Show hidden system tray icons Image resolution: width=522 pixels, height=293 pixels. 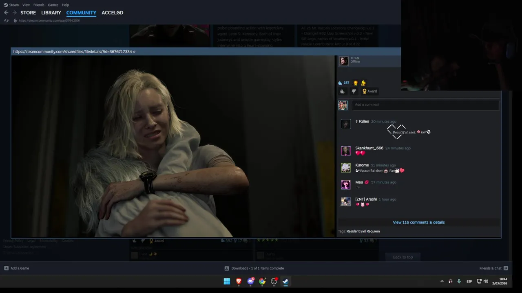pyautogui.click(x=442, y=281)
